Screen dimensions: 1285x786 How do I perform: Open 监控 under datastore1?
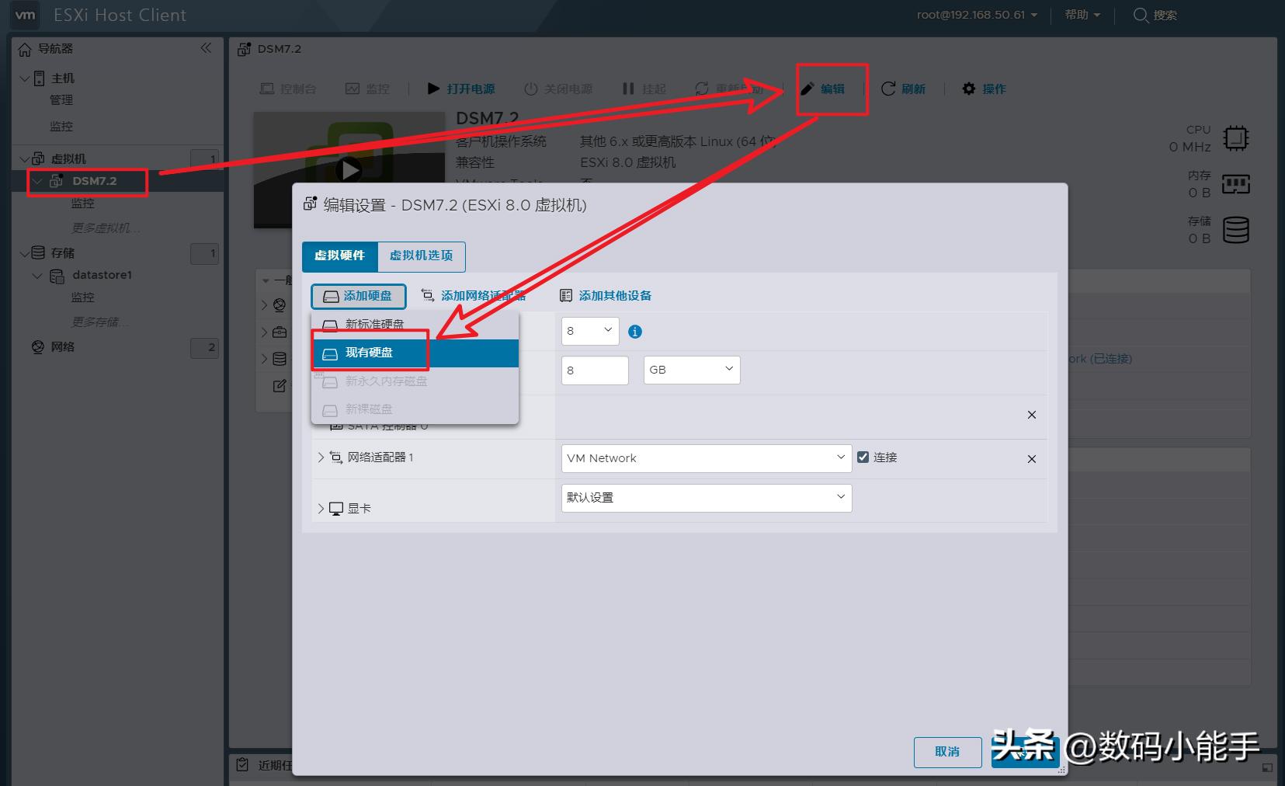point(83,297)
